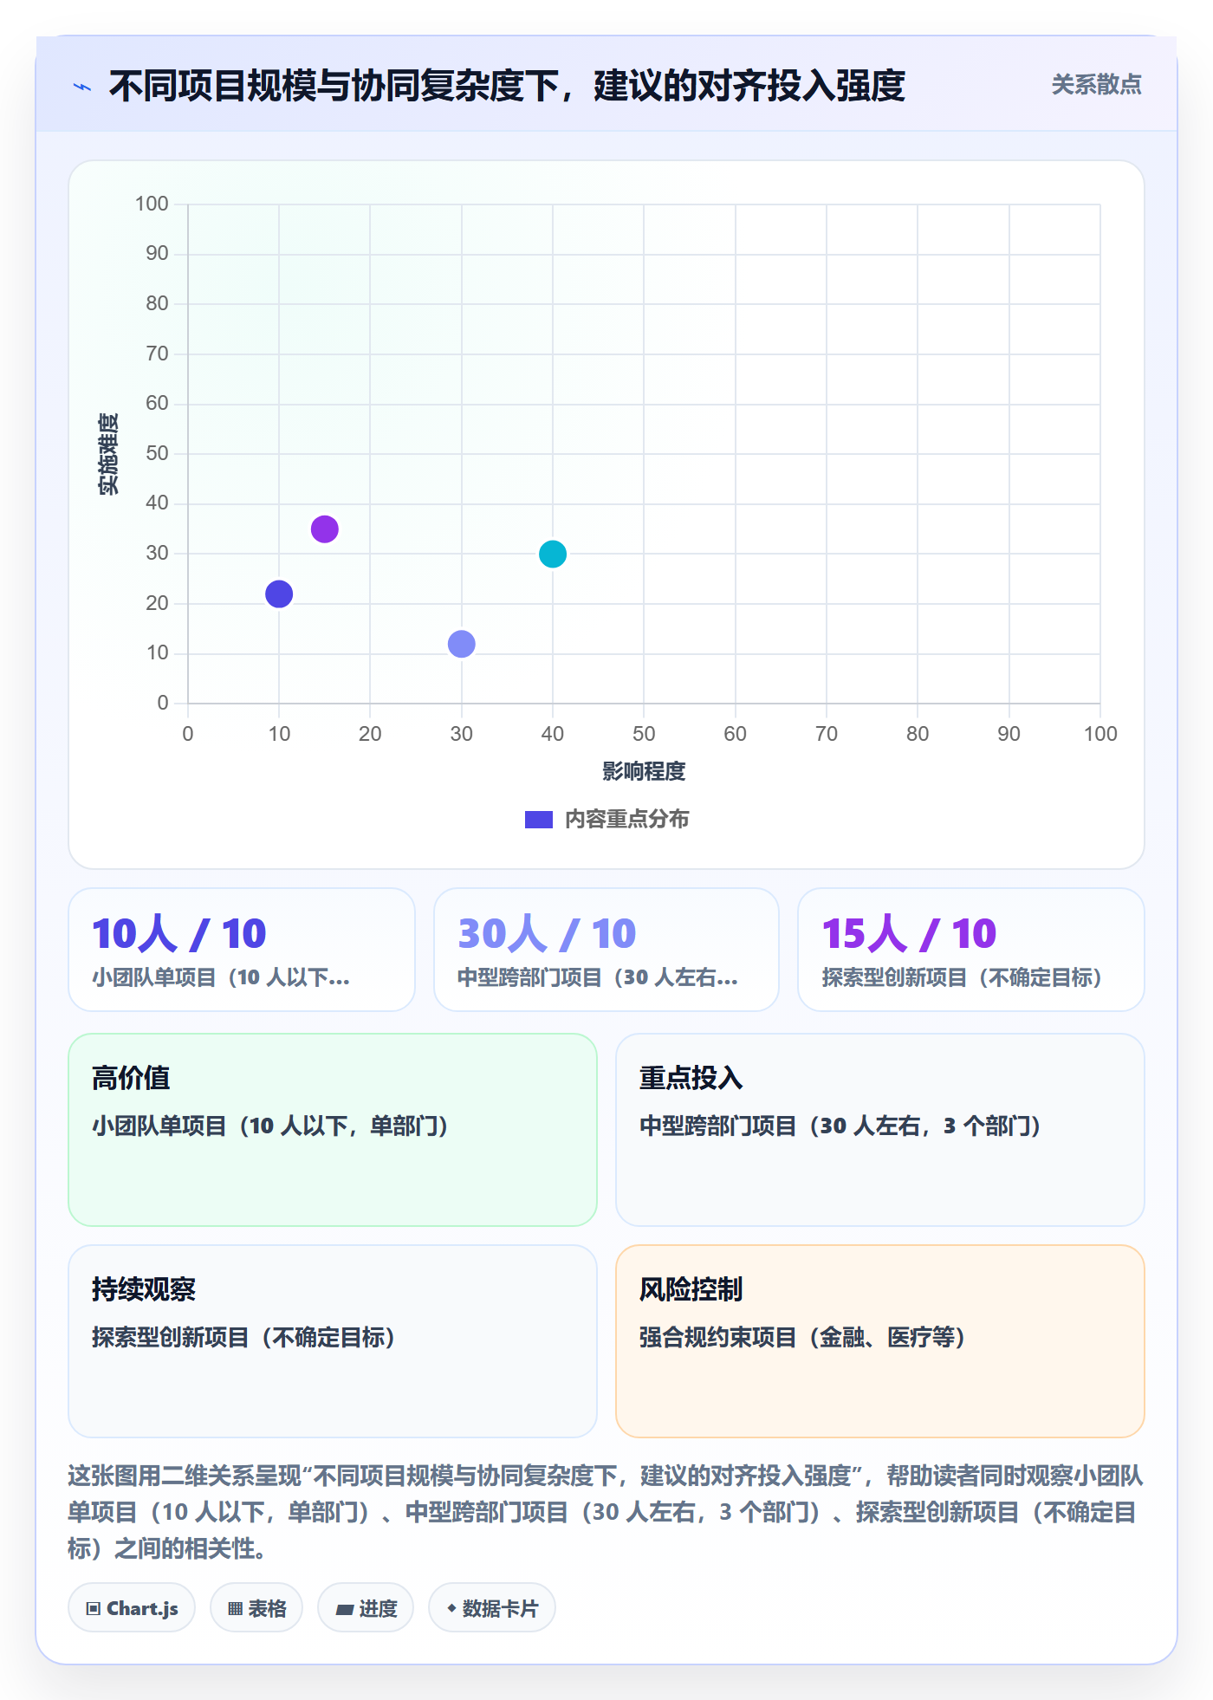Click the Chart.js tag
The image size is (1213, 1700).
(x=132, y=1608)
